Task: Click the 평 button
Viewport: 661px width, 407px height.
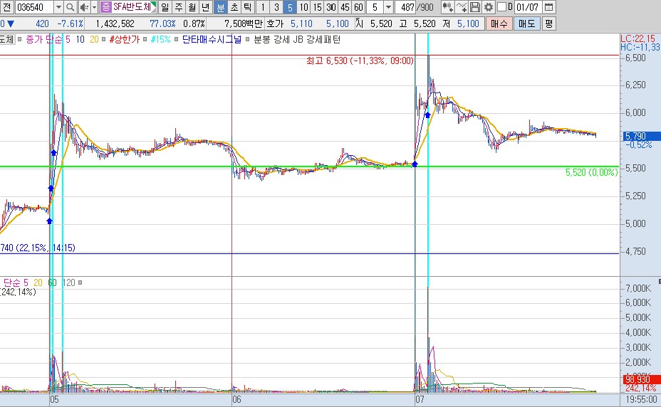Action: (x=548, y=23)
